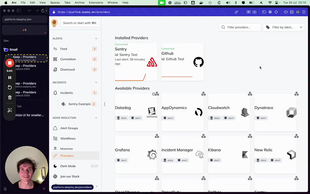Toggle the Arc sidebar panel icon
The height and width of the screenshot is (194, 310).
pyautogui.click(x=19, y=11)
